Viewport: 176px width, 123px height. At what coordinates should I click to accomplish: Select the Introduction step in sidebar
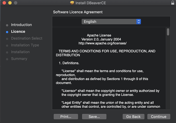(21, 25)
